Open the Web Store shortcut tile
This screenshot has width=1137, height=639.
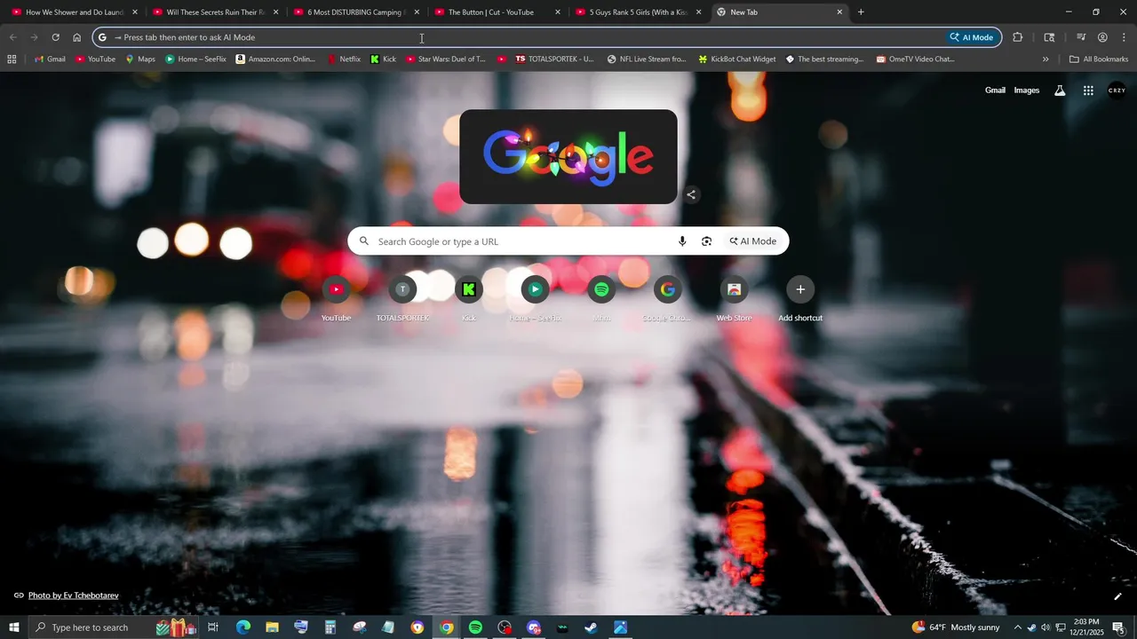tap(734, 299)
